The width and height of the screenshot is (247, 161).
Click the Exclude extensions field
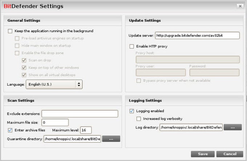[80, 114]
